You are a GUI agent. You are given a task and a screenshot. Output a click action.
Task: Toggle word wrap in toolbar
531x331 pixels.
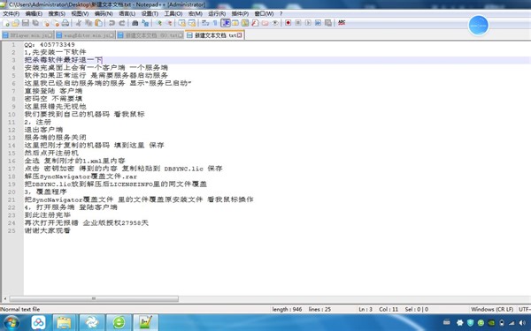click(x=204, y=23)
